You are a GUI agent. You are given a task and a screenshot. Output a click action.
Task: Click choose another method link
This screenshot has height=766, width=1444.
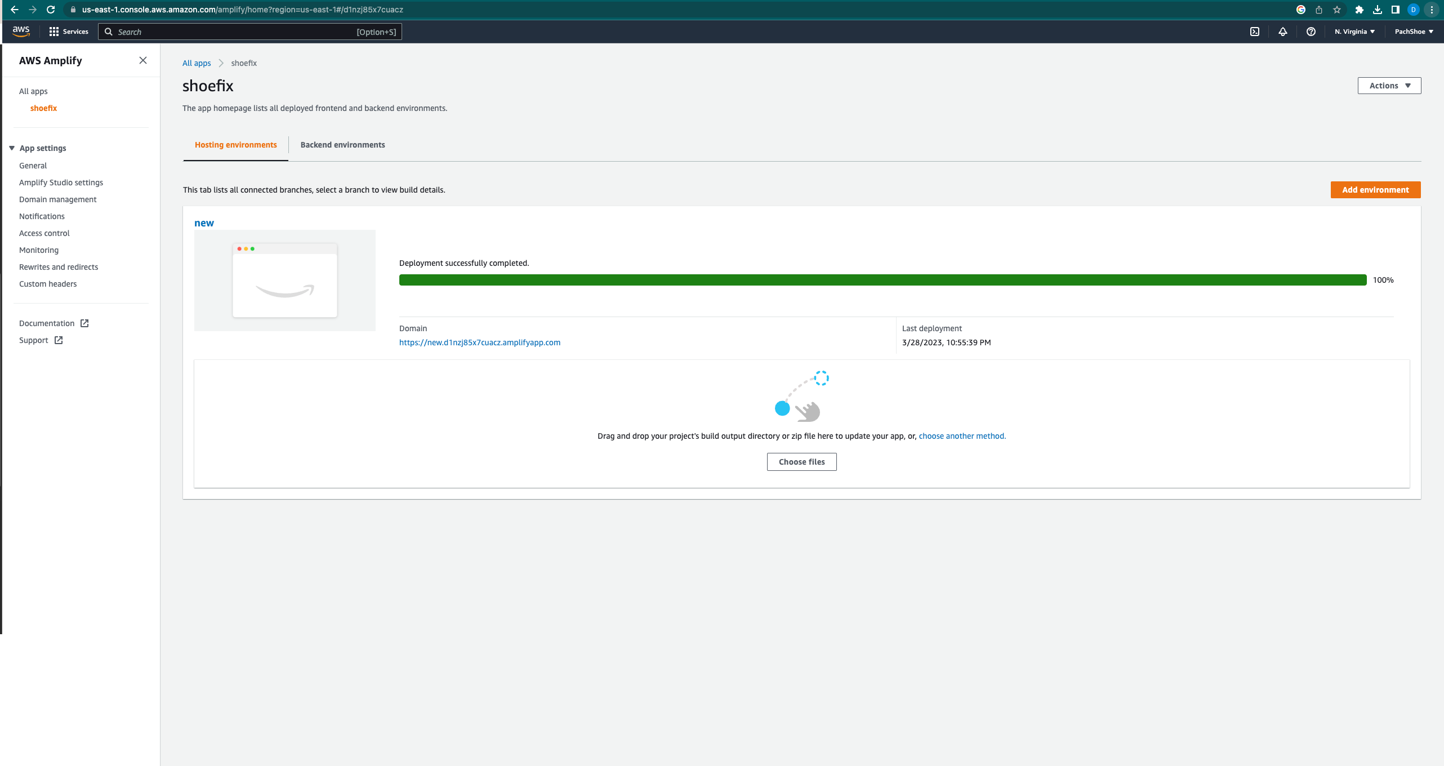[x=962, y=436]
